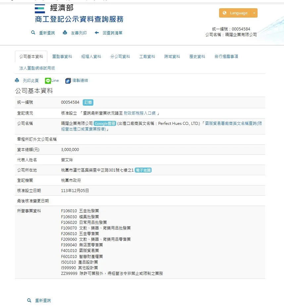
Task: Click the F601010 智慧財產權業 entry
Action: tap(82, 256)
